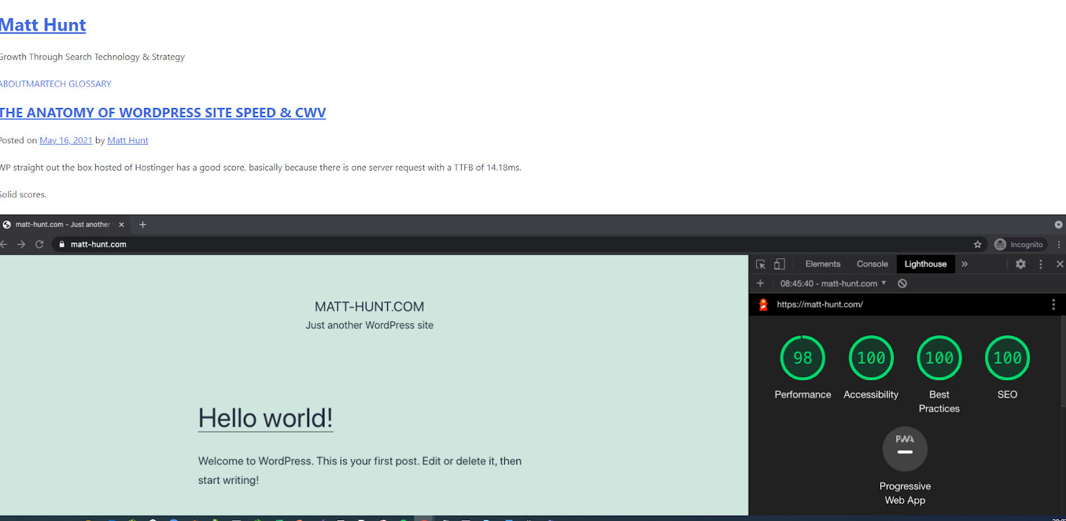The height and width of the screenshot is (521, 1066).
Task: Open the report selector 08:45:40 dropdown
Action: click(x=833, y=283)
